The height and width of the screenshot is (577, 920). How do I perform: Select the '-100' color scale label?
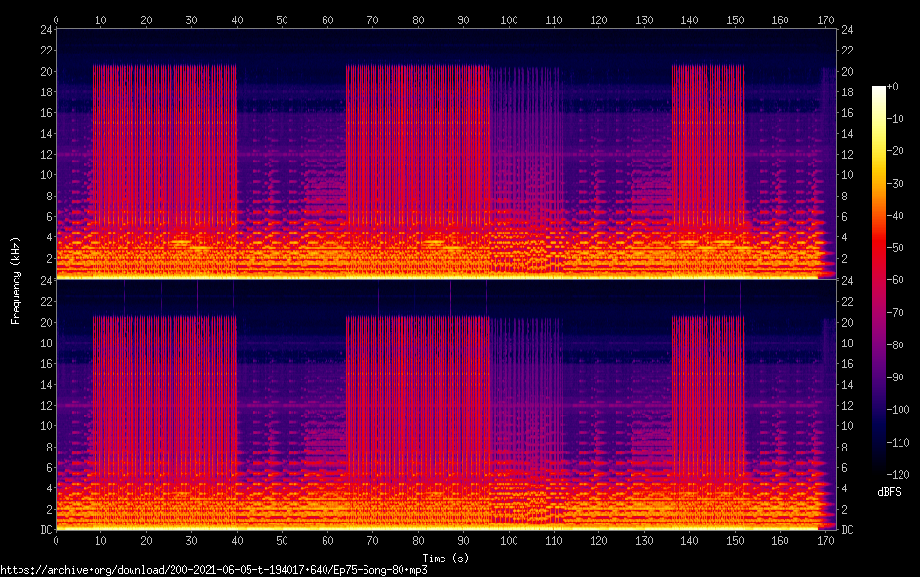pyautogui.click(x=898, y=410)
